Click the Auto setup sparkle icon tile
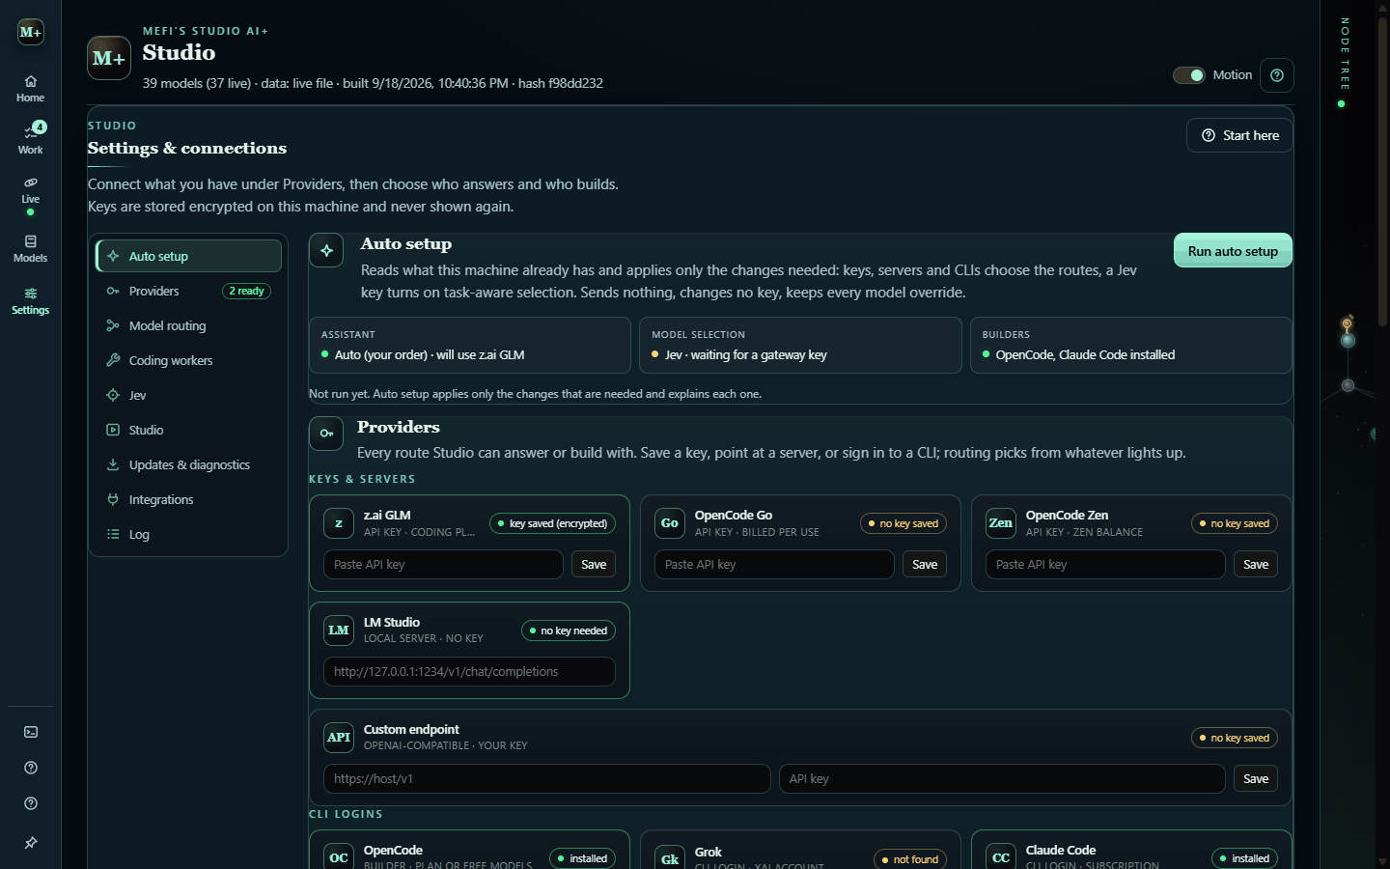Image resolution: width=1390 pixels, height=869 pixels. (326, 250)
